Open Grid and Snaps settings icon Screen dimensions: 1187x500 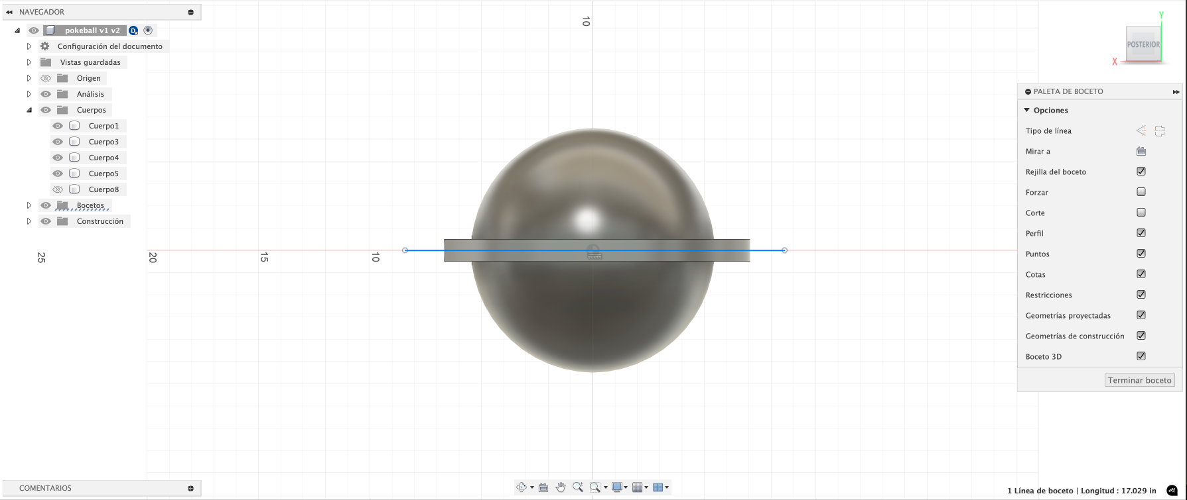pyautogui.click(x=638, y=487)
